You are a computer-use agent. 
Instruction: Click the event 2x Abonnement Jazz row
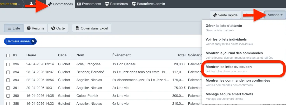pyautogui.click(x=141, y=80)
